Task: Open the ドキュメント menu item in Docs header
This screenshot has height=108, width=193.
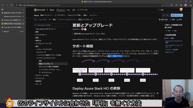Action: [61, 10]
